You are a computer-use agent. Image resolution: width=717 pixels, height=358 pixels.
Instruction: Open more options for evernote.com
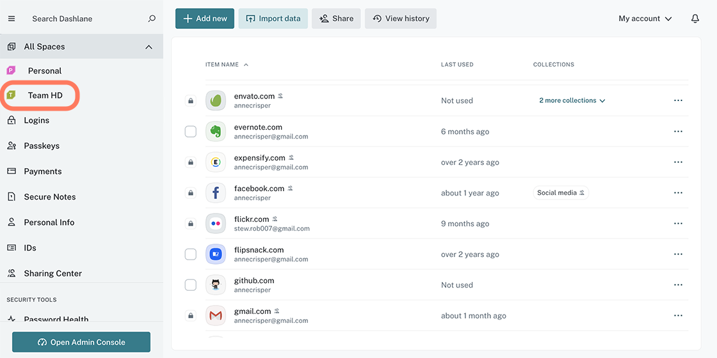[x=678, y=132]
